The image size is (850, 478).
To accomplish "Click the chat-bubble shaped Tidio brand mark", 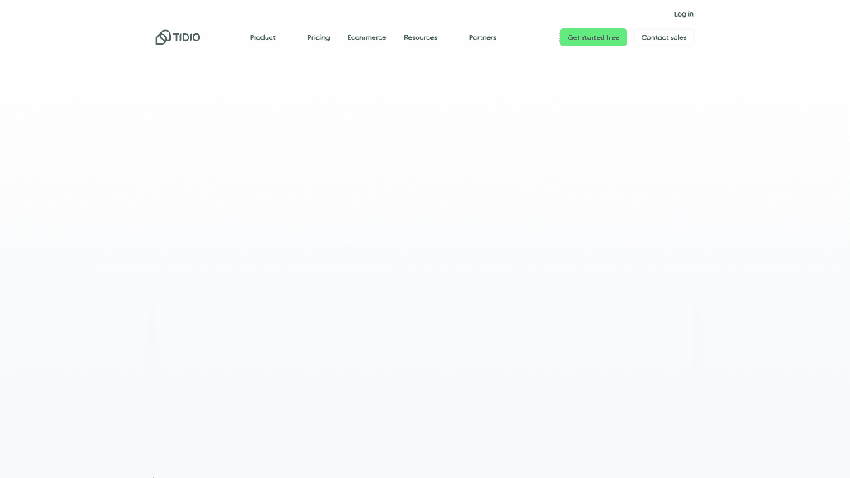I will coord(163,37).
